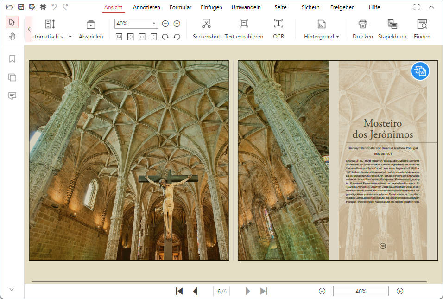Image resolution: width=443 pixels, height=299 pixels.
Task: Rotate the view counterclockwise
Action: click(177, 37)
